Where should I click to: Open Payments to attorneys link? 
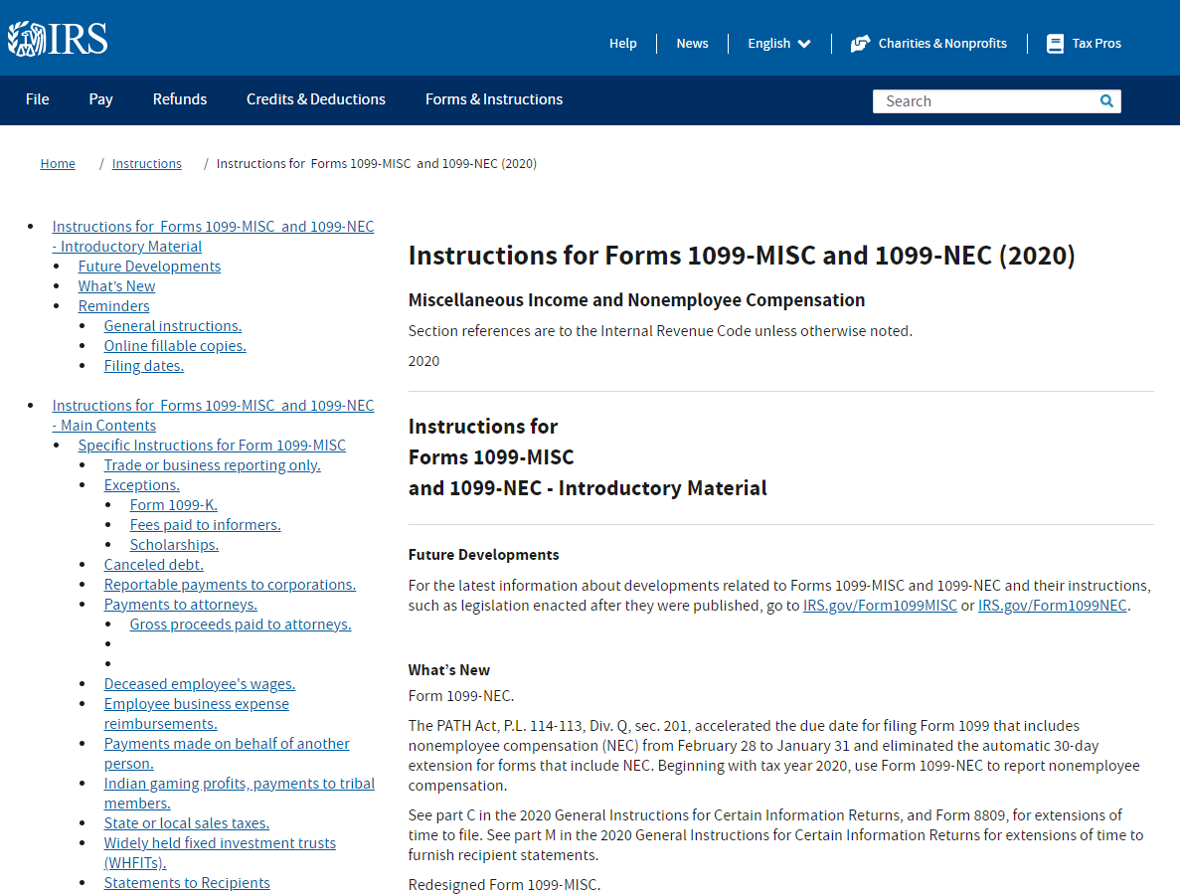click(x=181, y=605)
